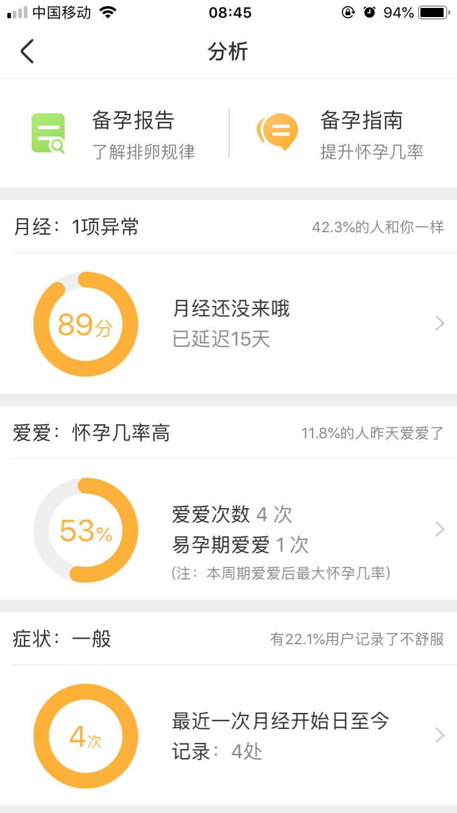Screen dimensions: 457x813
Task: Tap the 症状：一般 section header
Action: coord(62,639)
